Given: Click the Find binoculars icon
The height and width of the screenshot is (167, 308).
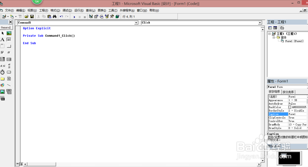Looking at the screenshot, I should (x=55, y=17).
